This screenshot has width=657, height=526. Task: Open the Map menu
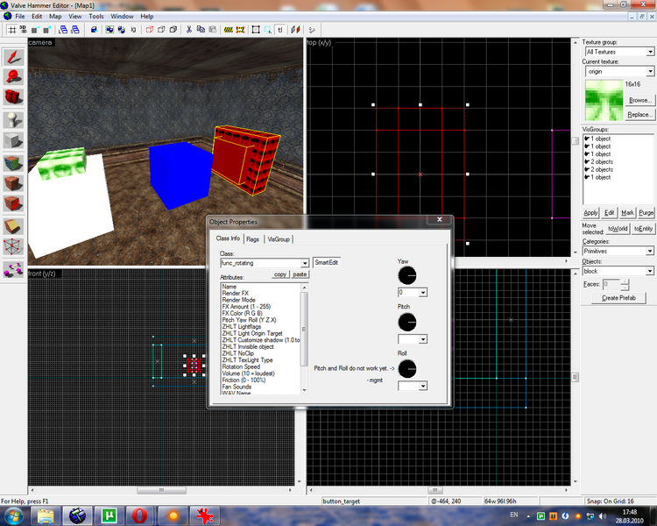click(55, 17)
